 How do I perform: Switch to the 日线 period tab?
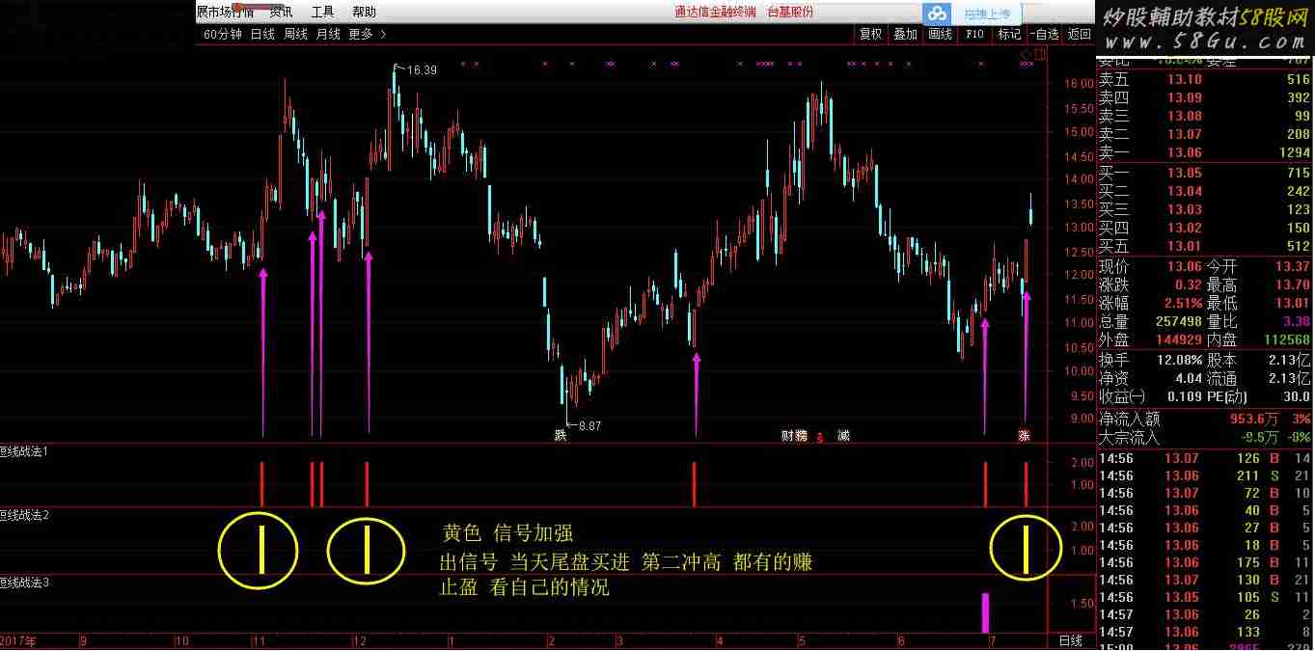pos(262,34)
